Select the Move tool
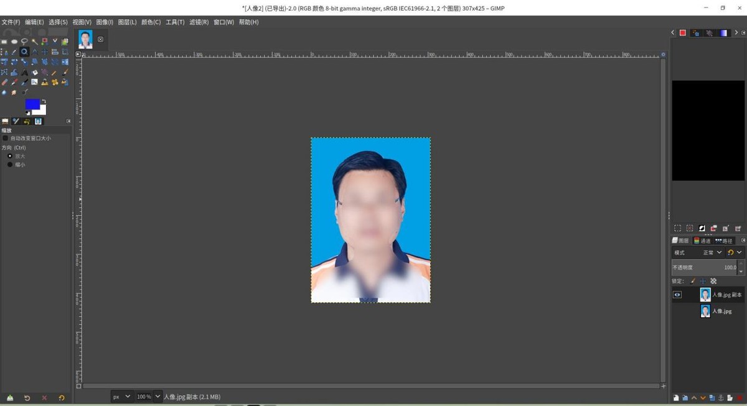Viewport: 747px width, 406px height. point(44,52)
